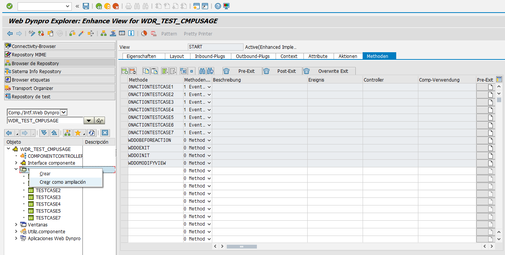The image size is (505, 255).
Task: Click the table settings grid icon
Action: point(499,79)
